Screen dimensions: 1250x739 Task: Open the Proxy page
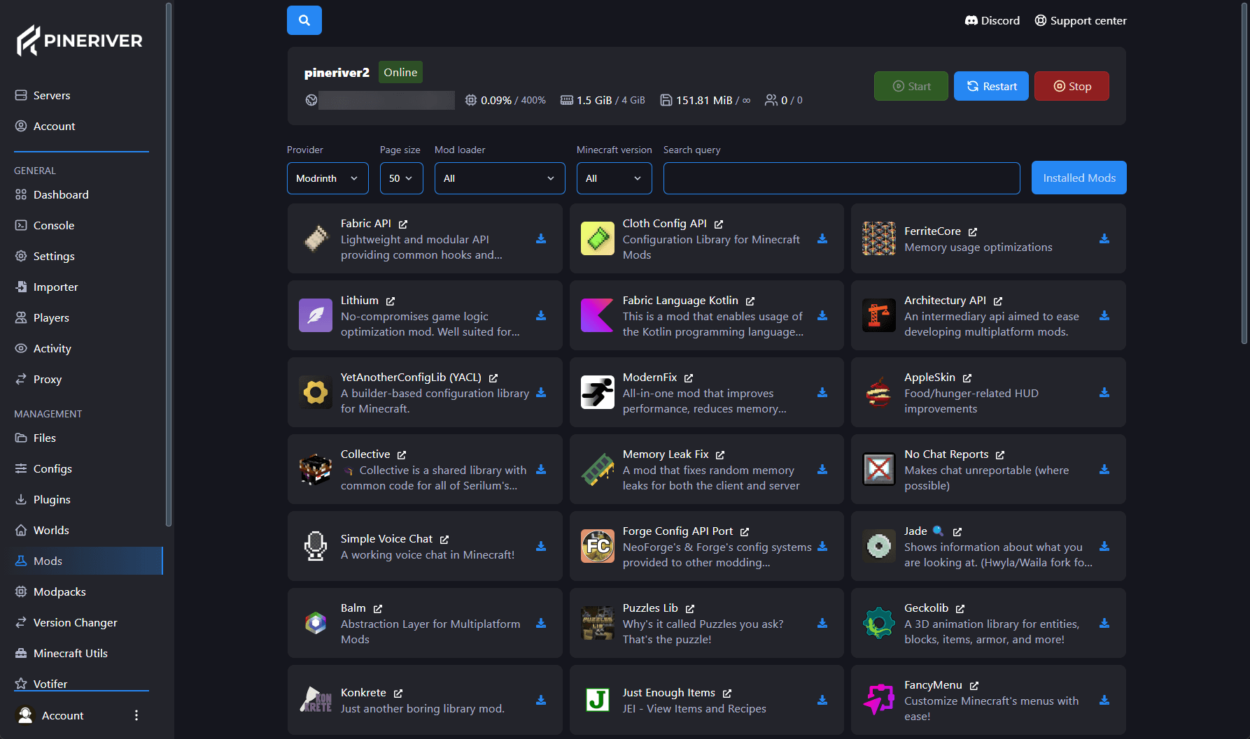[48, 379]
